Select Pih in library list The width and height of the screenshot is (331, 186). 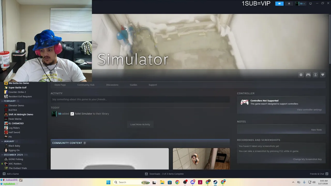click(10, 137)
